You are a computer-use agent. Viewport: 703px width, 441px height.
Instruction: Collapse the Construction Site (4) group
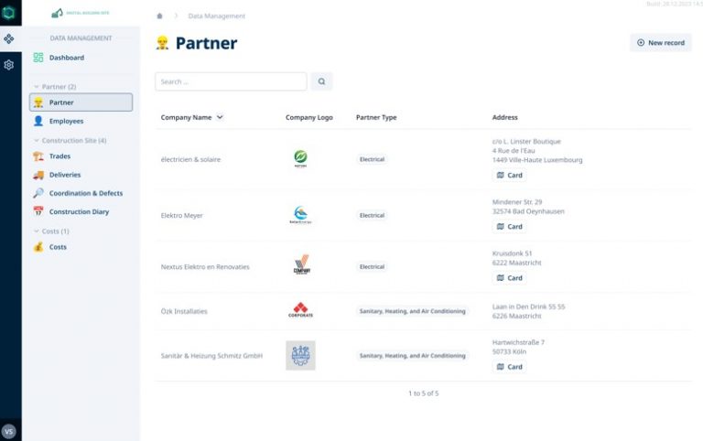(37, 140)
